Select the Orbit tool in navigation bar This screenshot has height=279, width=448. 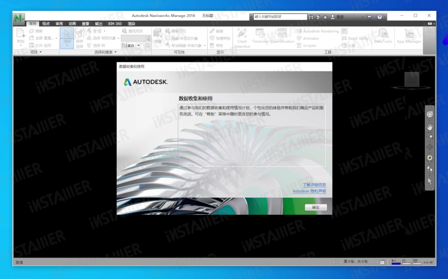point(429,147)
